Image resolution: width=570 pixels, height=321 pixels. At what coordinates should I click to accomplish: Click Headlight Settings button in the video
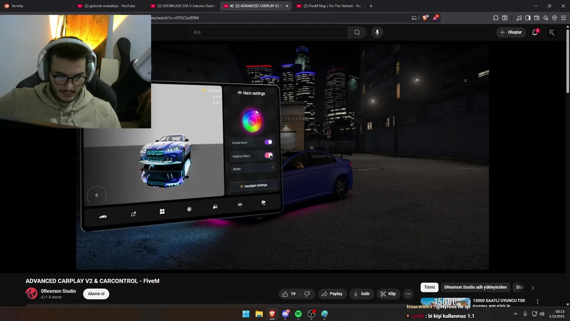253,185
